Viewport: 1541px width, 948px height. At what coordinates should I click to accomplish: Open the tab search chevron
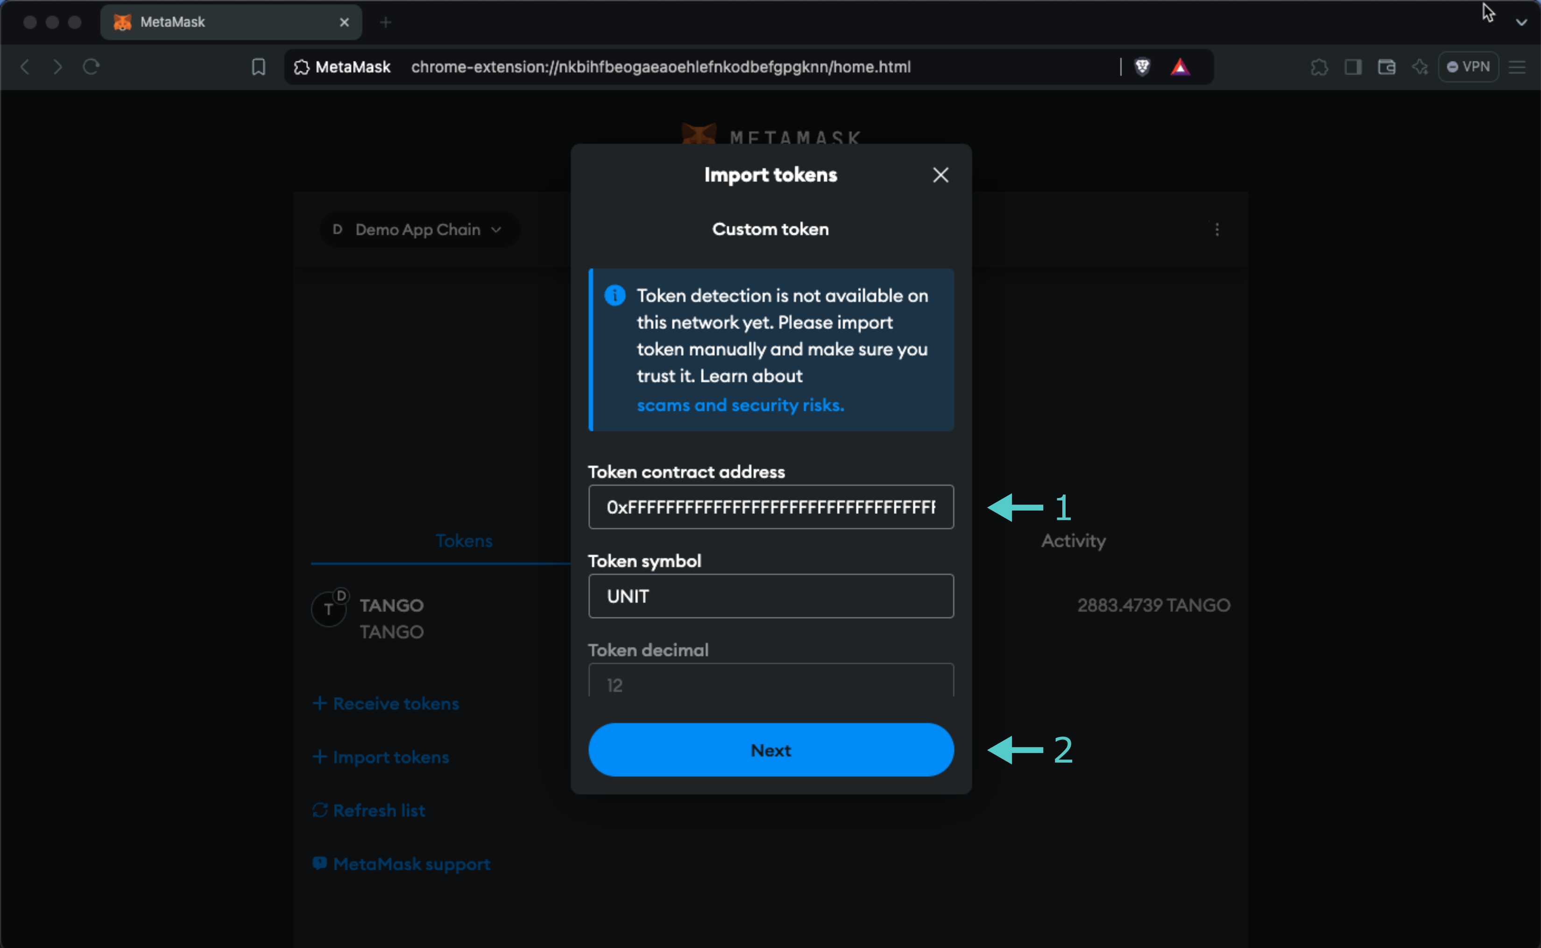click(x=1521, y=22)
